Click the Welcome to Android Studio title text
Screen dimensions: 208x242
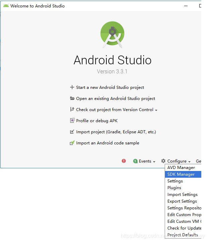coord(38,6)
